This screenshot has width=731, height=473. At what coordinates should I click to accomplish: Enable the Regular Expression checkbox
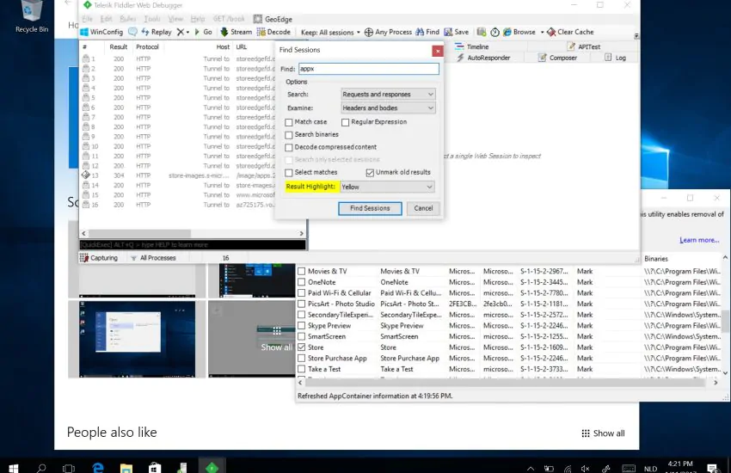[346, 122]
